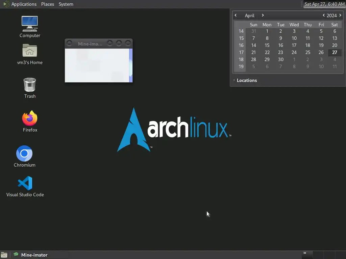This screenshot has width=346, height=259.
Task: Launch Firefox from the desktop
Action: point(30,121)
